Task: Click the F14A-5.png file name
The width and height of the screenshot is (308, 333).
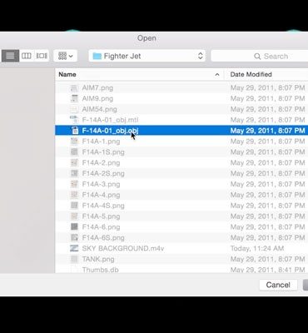Action: click(101, 216)
